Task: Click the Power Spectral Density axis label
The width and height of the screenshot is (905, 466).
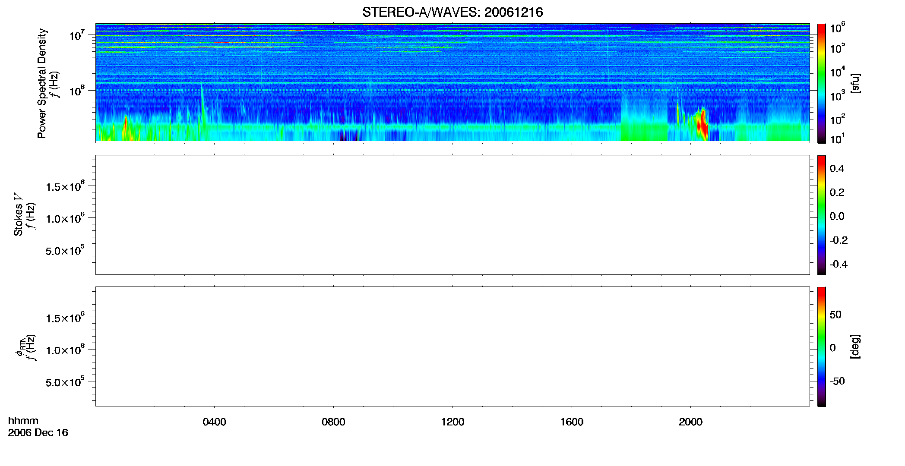Action: tap(42, 84)
